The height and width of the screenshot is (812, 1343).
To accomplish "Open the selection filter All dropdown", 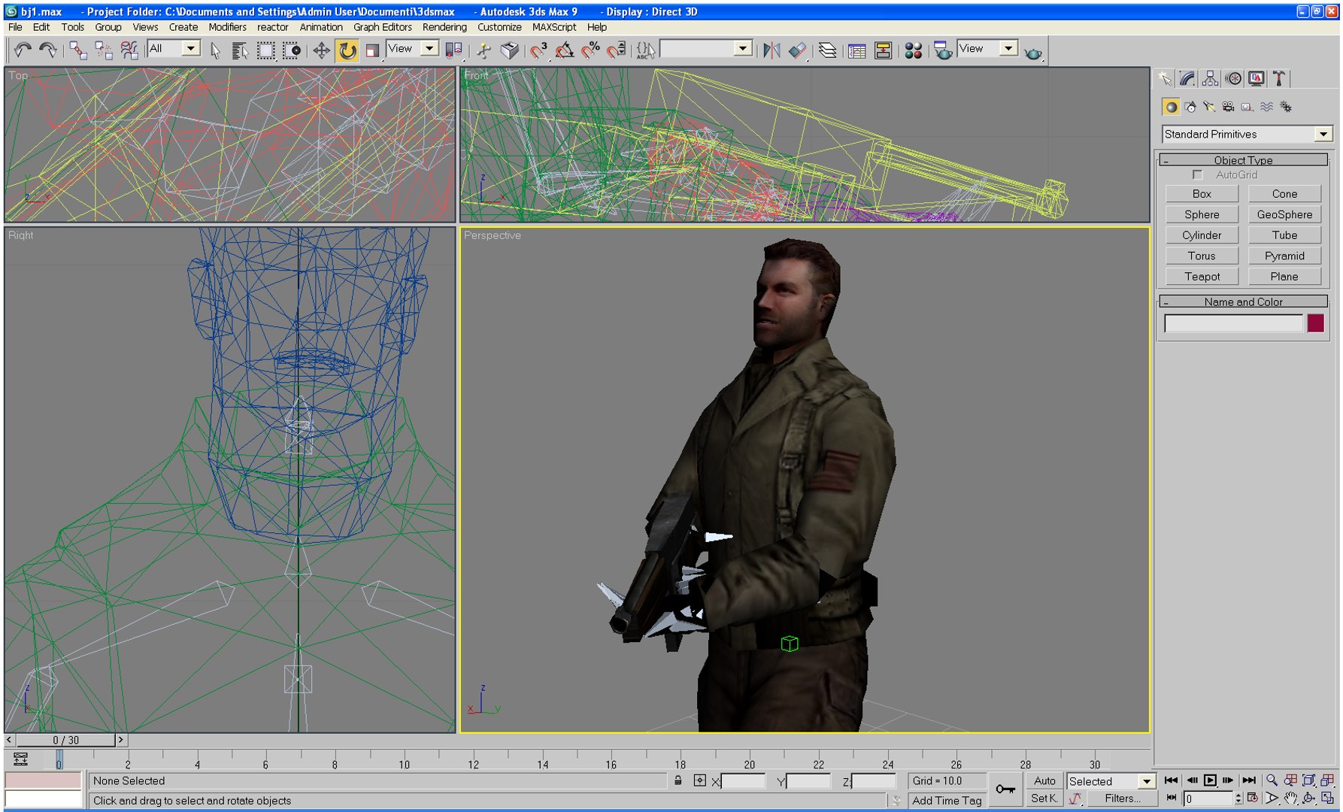I will 191,49.
